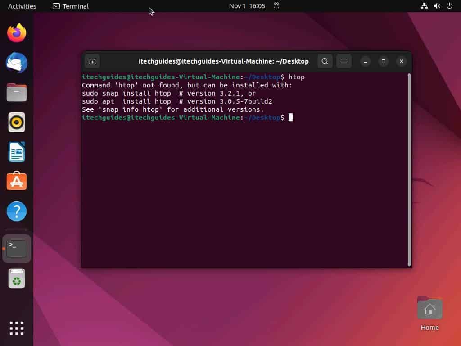Open network status in system tray
The image size is (461, 346).
pyautogui.click(x=424, y=6)
